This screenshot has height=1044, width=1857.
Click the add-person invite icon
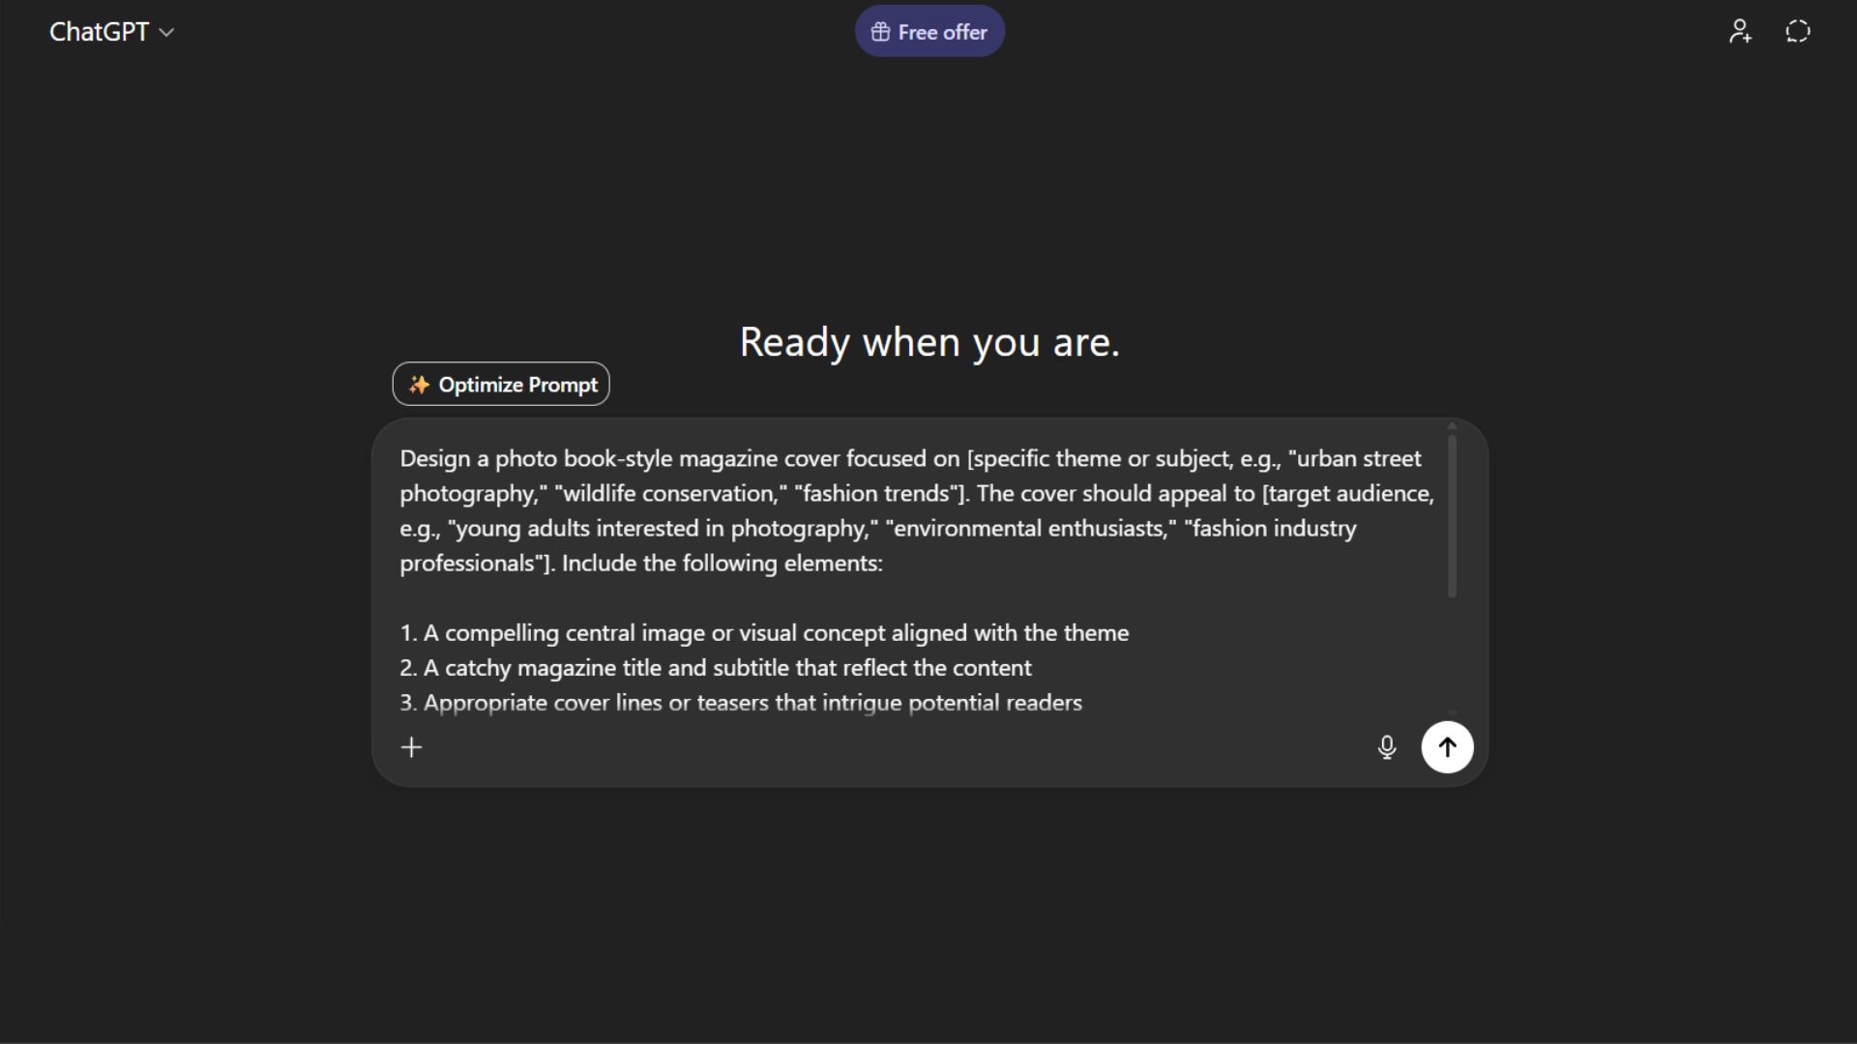coord(1740,32)
